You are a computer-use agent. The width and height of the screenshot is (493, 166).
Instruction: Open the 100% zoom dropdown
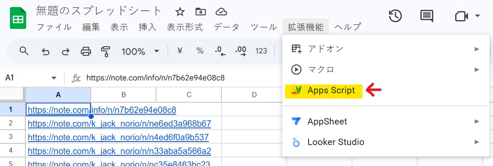click(x=140, y=51)
